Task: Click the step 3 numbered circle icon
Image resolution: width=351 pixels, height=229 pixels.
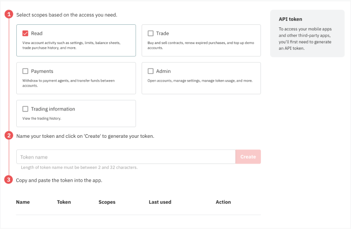Action: [x=9, y=179]
